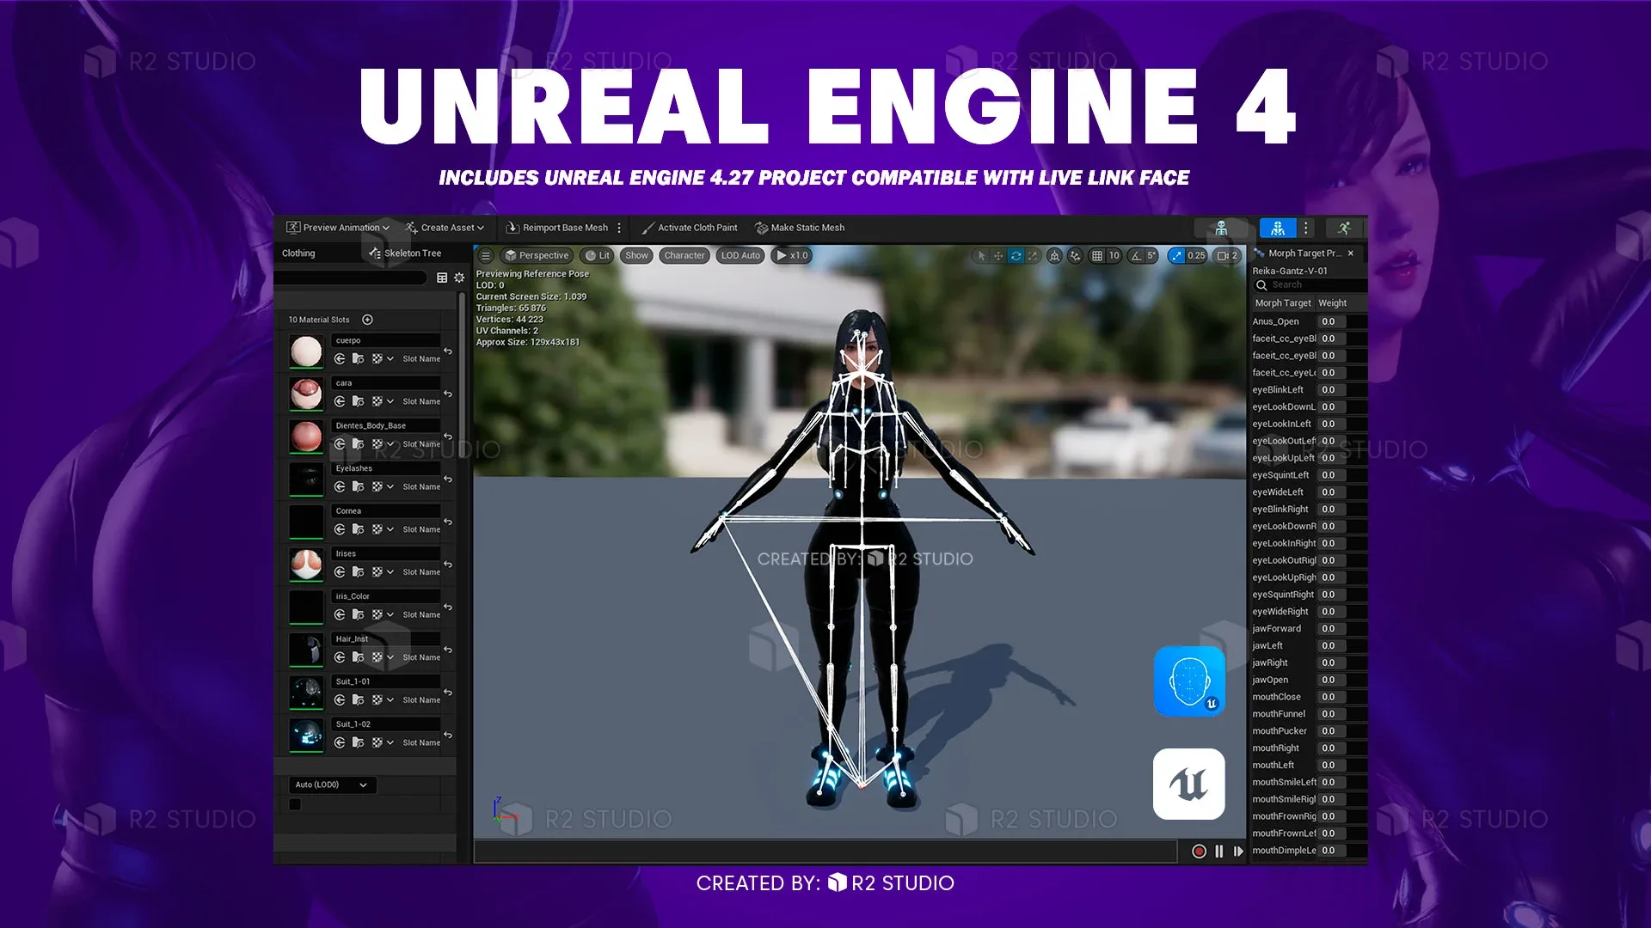
Task: Open the LOD Auto menu
Action: click(x=740, y=255)
